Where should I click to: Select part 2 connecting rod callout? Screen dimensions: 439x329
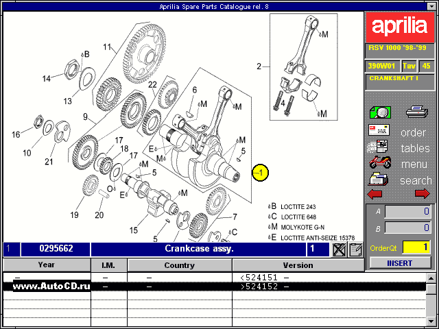[259, 66]
